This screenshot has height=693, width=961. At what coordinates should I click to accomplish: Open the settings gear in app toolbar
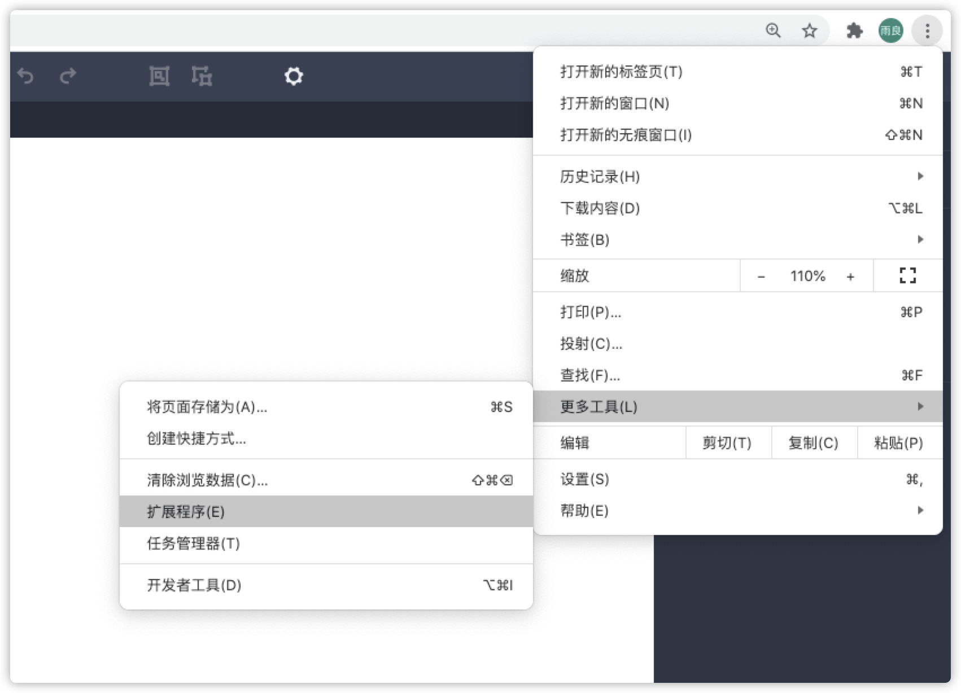pos(294,76)
